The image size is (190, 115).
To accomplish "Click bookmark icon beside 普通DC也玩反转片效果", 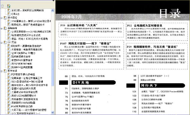I will (x=9, y=89).
